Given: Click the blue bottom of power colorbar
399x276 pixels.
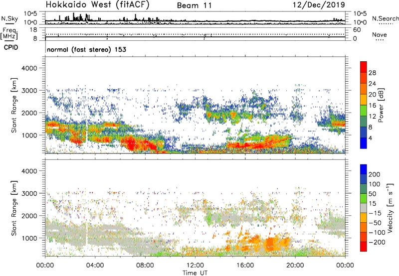Looking at the screenshot, I should point(364,143).
